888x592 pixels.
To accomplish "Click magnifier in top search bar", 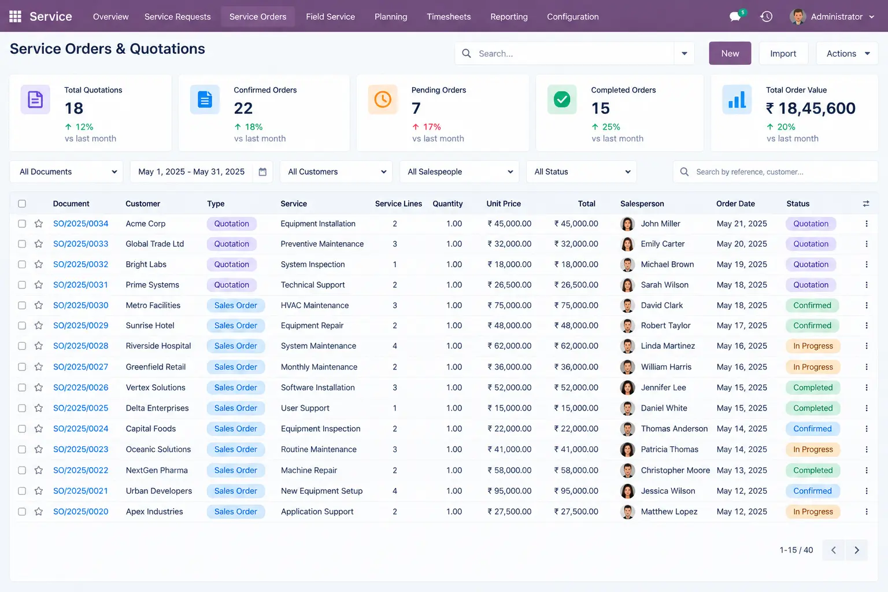I will (x=467, y=53).
